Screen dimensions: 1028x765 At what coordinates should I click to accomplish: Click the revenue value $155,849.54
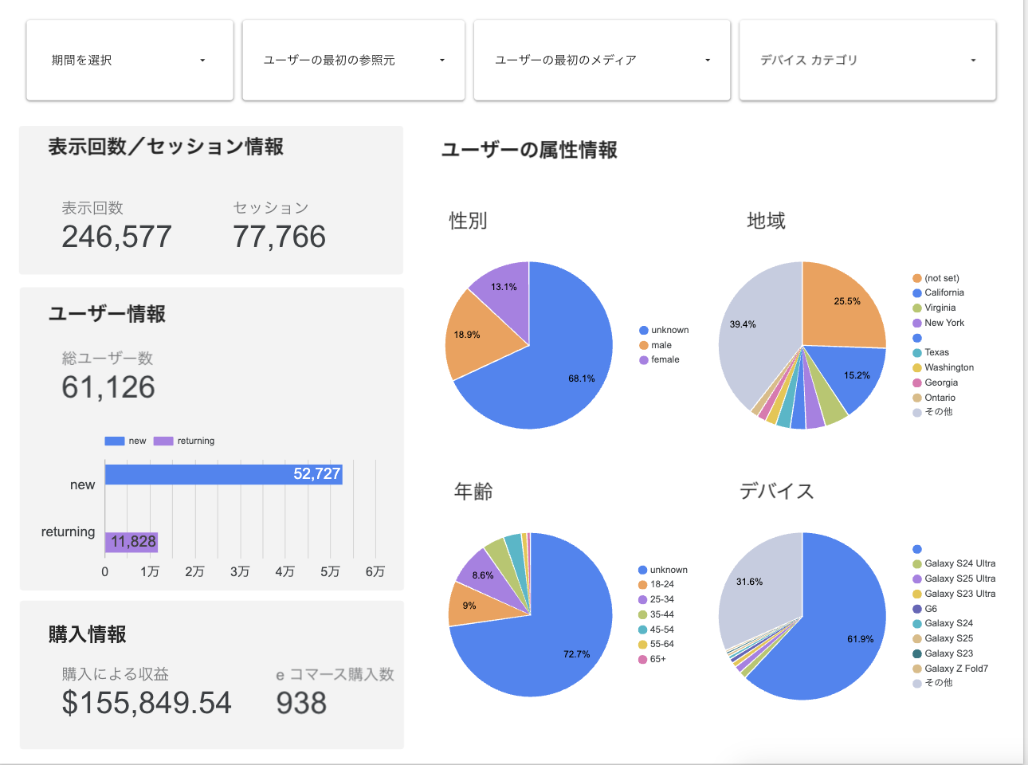[147, 703]
